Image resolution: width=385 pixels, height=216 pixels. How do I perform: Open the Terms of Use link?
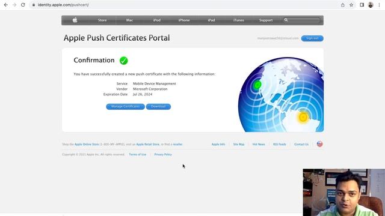pyautogui.click(x=138, y=155)
